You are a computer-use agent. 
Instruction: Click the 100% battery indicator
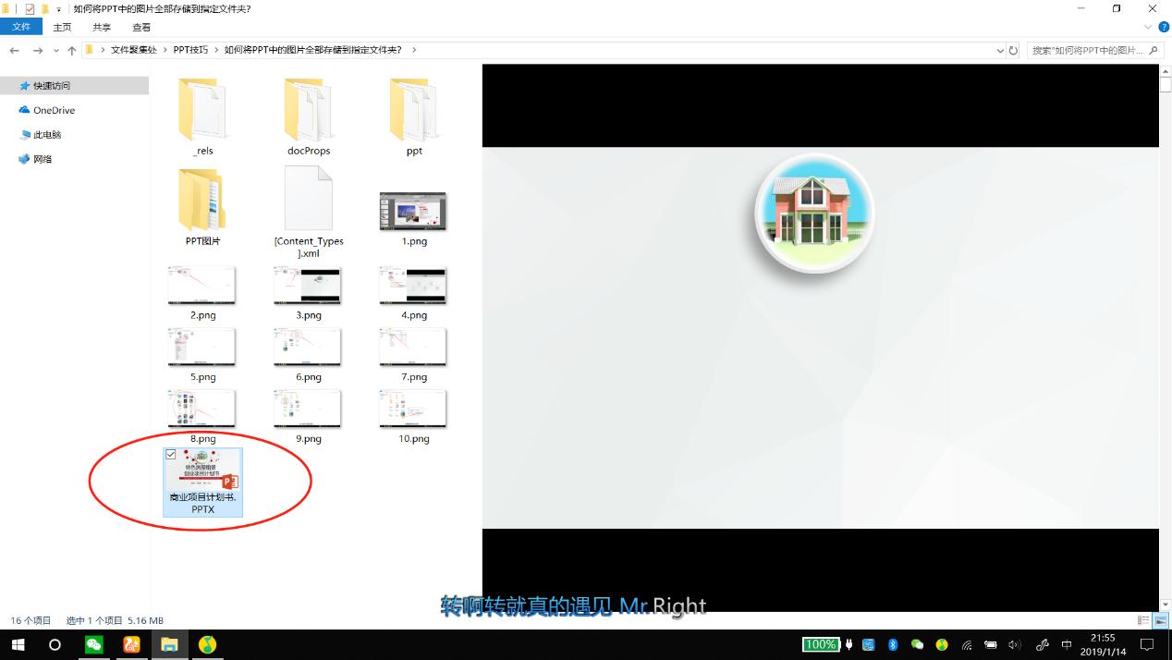[x=820, y=644]
